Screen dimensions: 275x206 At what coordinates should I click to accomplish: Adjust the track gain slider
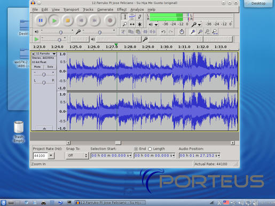tap(44, 74)
